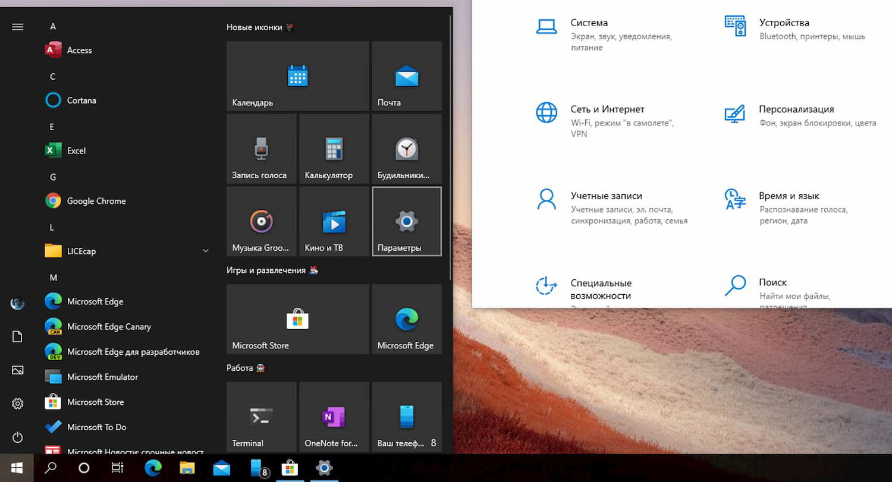Open the Movies & TV tile (Кино и ТВ)
Viewport: 892px width, 482px height.
[x=334, y=221]
